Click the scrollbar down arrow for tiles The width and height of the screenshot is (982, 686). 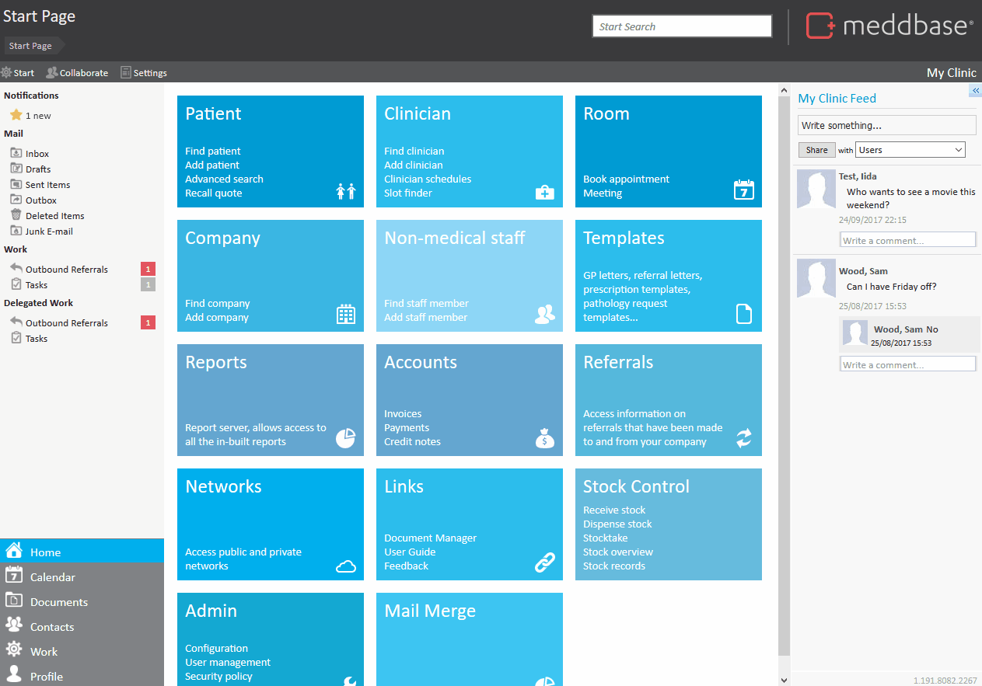784,680
